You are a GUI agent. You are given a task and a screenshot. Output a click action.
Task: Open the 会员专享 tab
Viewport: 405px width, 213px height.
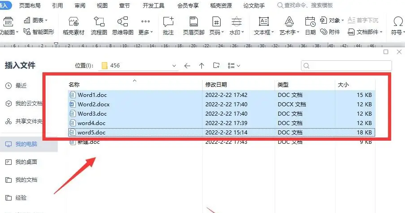(x=188, y=5)
